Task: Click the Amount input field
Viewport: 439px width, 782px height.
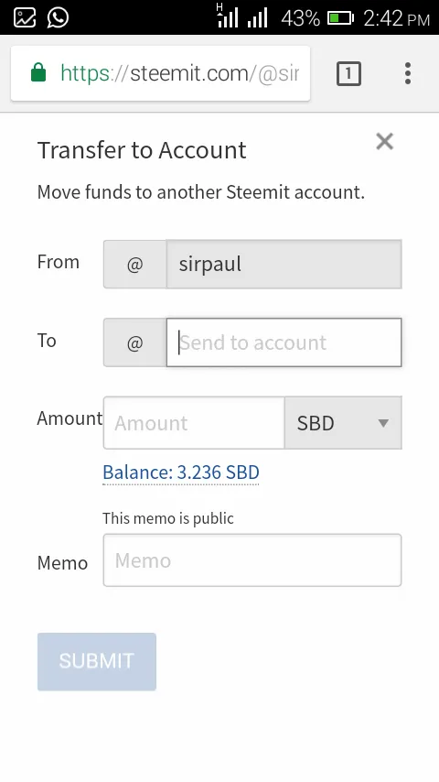Action: [x=194, y=423]
